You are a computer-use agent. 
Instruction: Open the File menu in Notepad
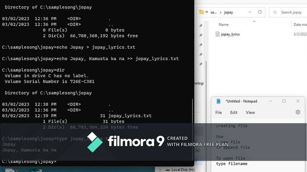(218, 113)
